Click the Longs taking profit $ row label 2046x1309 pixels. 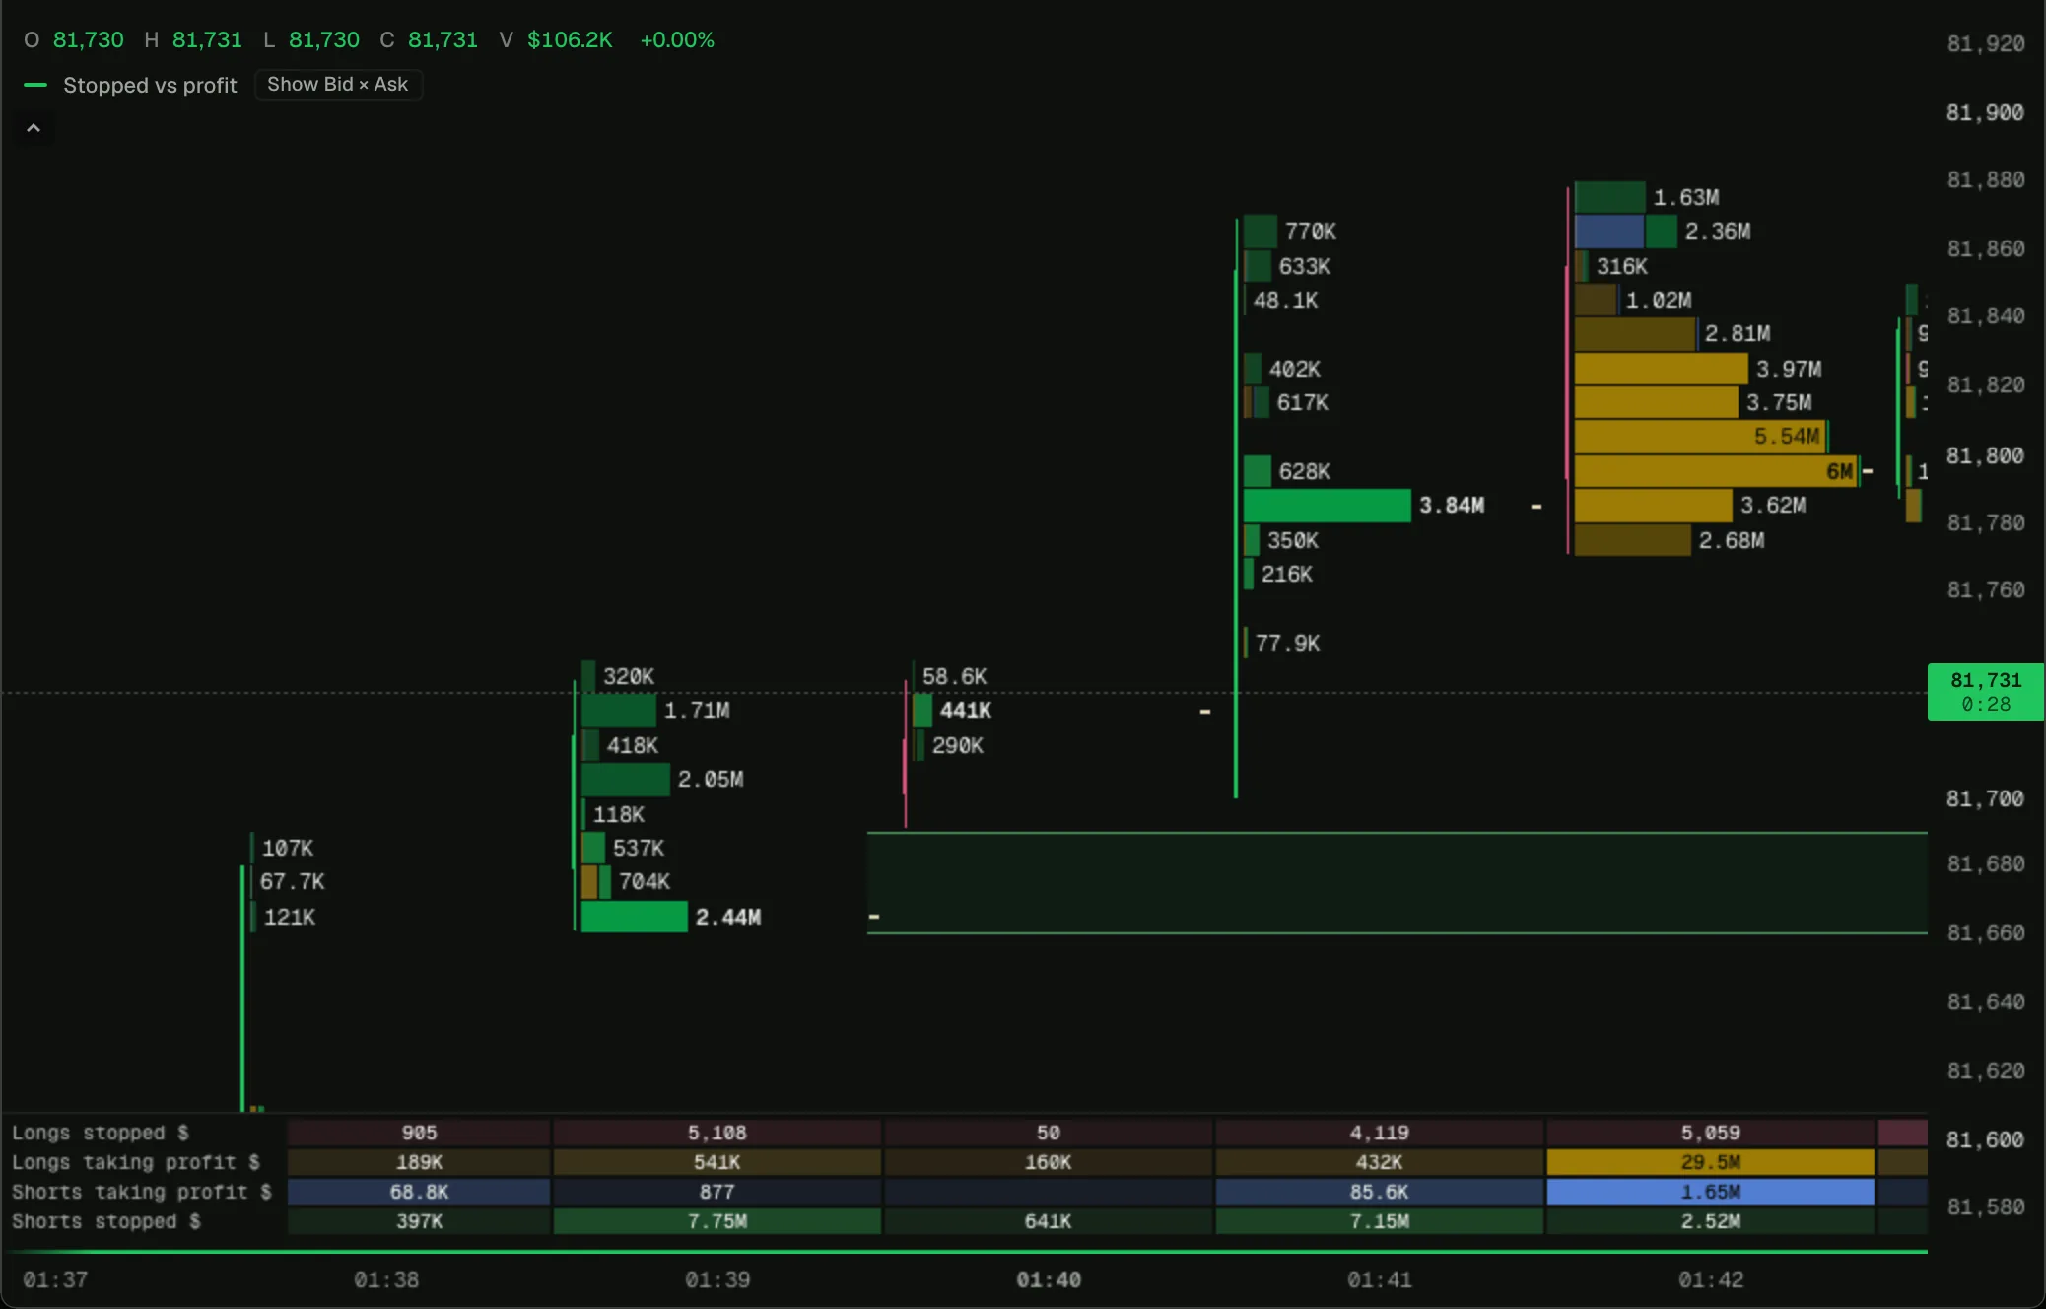pos(136,1162)
